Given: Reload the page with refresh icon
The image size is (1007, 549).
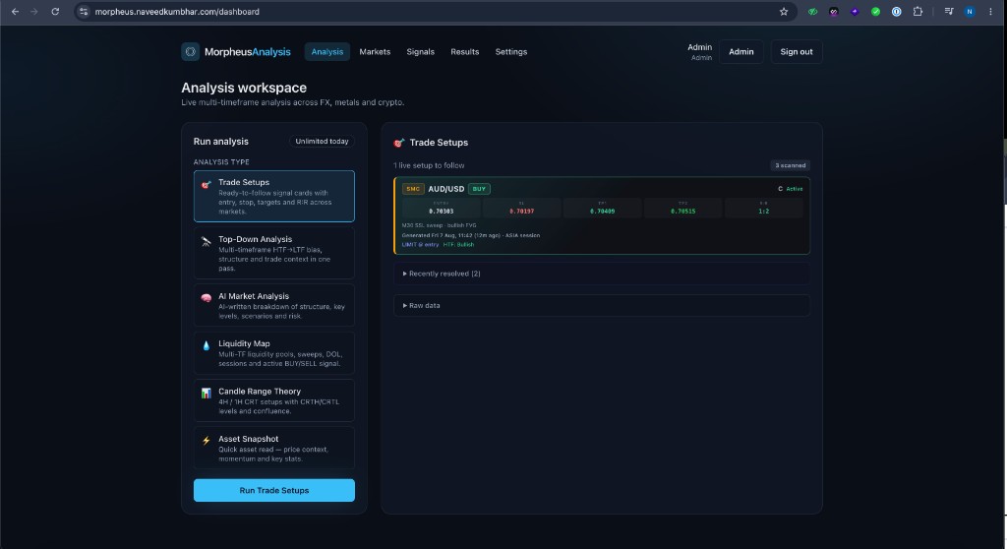Looking at the screenshot, I should [x=55, y=12].
